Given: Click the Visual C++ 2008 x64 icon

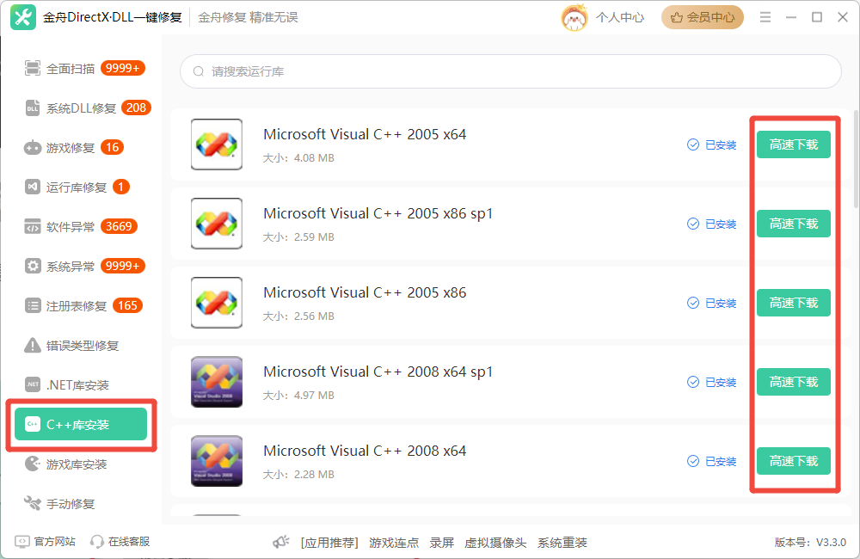Looking at the screenshot, I should 217,461.
